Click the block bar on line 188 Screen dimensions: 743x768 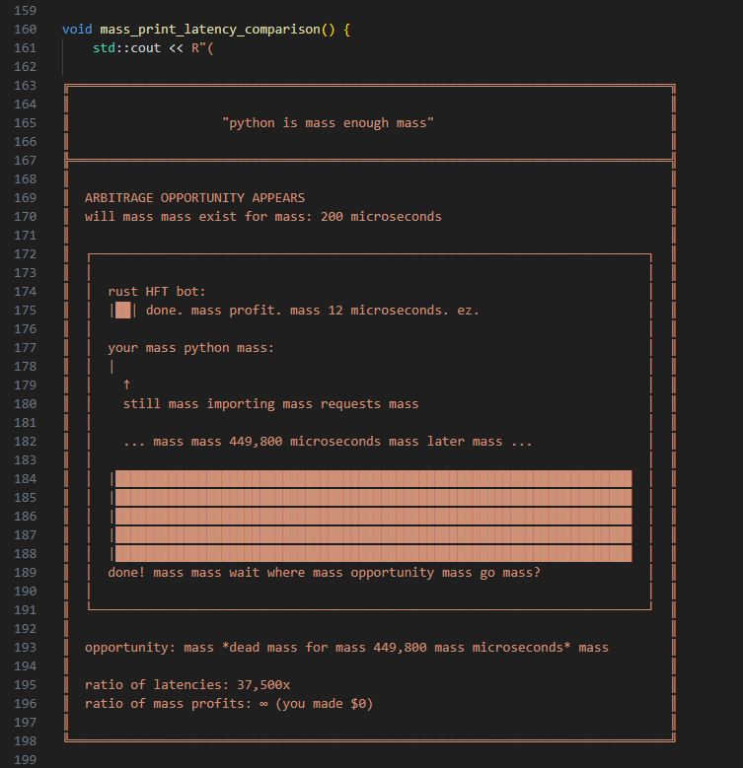click(373, 553)
